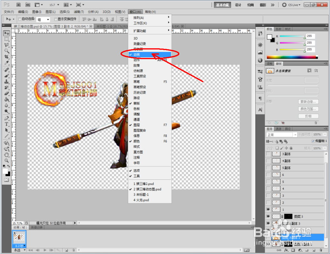Select the Move tool in toolbox
The height and width of the screenshot is (254, 330).
tap(7, 33)
